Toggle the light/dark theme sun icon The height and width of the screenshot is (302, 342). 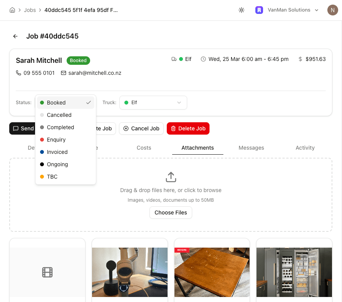(241, 10)
